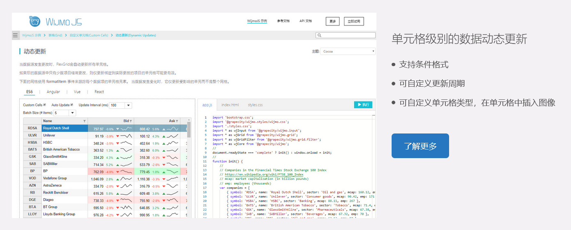
Task: Select the Vodafone Group name cell
Action: coord(65,179)
